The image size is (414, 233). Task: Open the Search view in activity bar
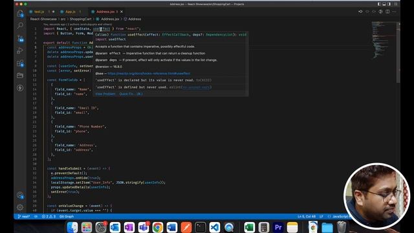(x=20, y=26)
